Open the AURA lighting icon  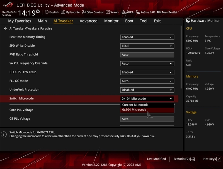123,12
